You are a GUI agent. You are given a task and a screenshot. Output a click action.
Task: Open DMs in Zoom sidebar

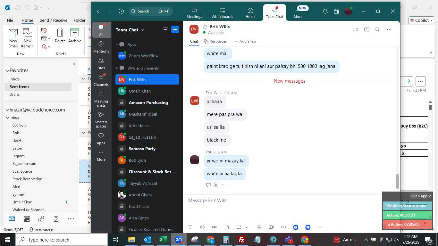coord(101,63)
